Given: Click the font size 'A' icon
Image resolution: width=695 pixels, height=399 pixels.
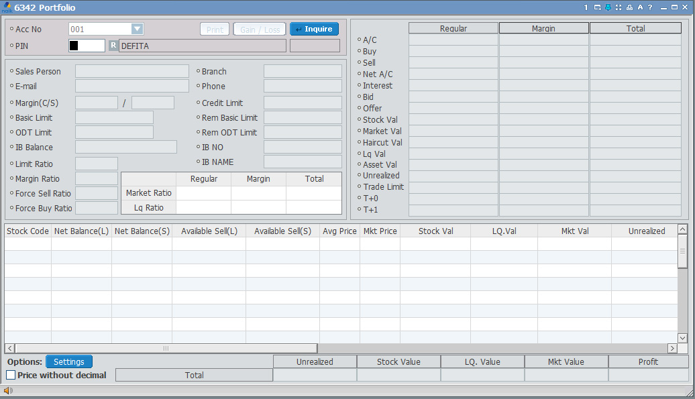Looking at the screenshot, I should (x=640, y=7).
